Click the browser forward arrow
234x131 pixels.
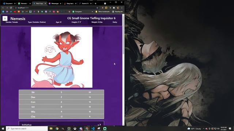pyautogui.click(x=7, y=8)
